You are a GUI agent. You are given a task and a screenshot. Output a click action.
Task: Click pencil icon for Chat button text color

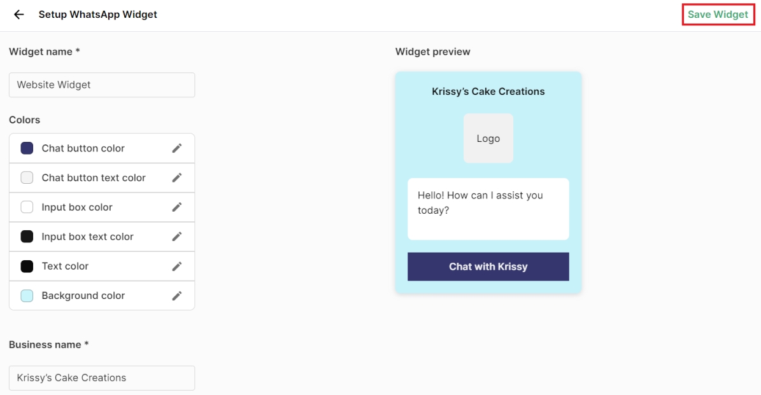[177, 177]
